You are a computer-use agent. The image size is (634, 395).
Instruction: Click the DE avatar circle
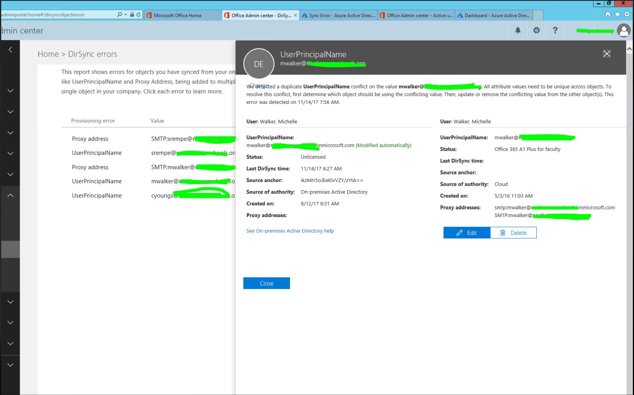[x=259, y=64]
